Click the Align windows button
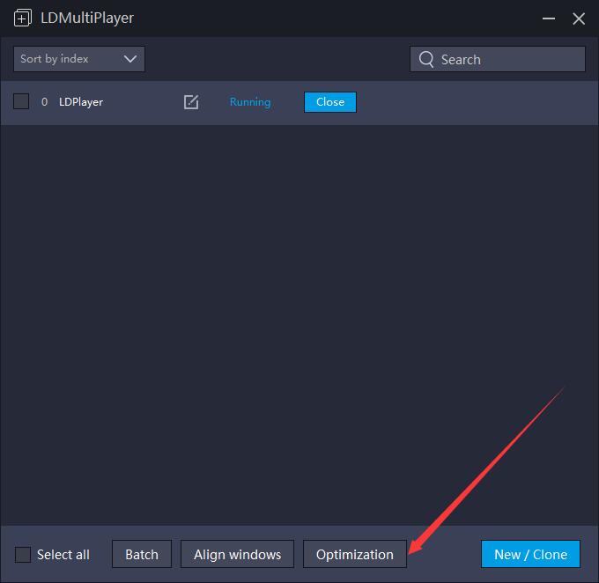 (x=237, y=554)
